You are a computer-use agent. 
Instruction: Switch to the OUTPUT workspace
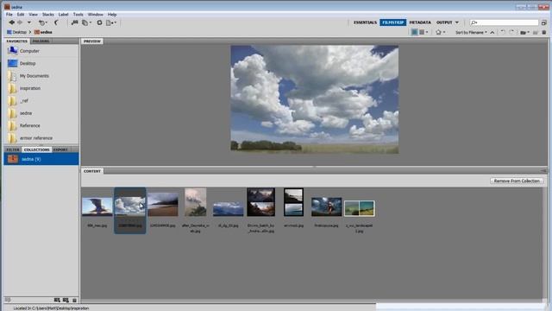pyautogui.click(x=444, y=22)
